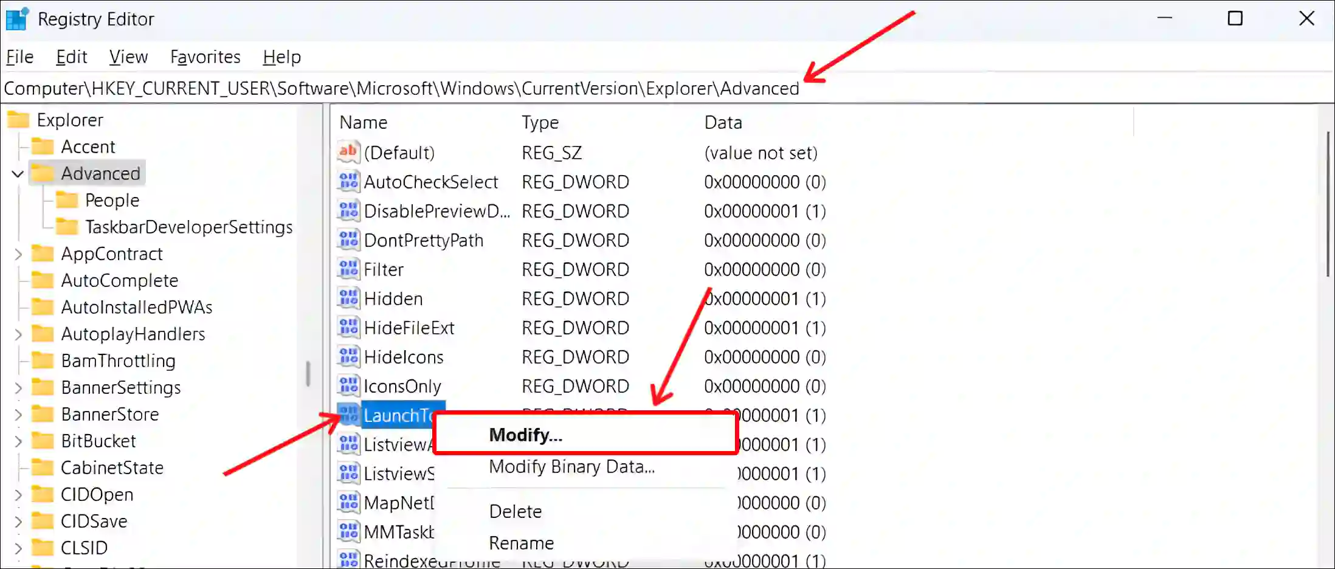
Task: Expand the AutoplayHandlers key
Action: [18, 334]
